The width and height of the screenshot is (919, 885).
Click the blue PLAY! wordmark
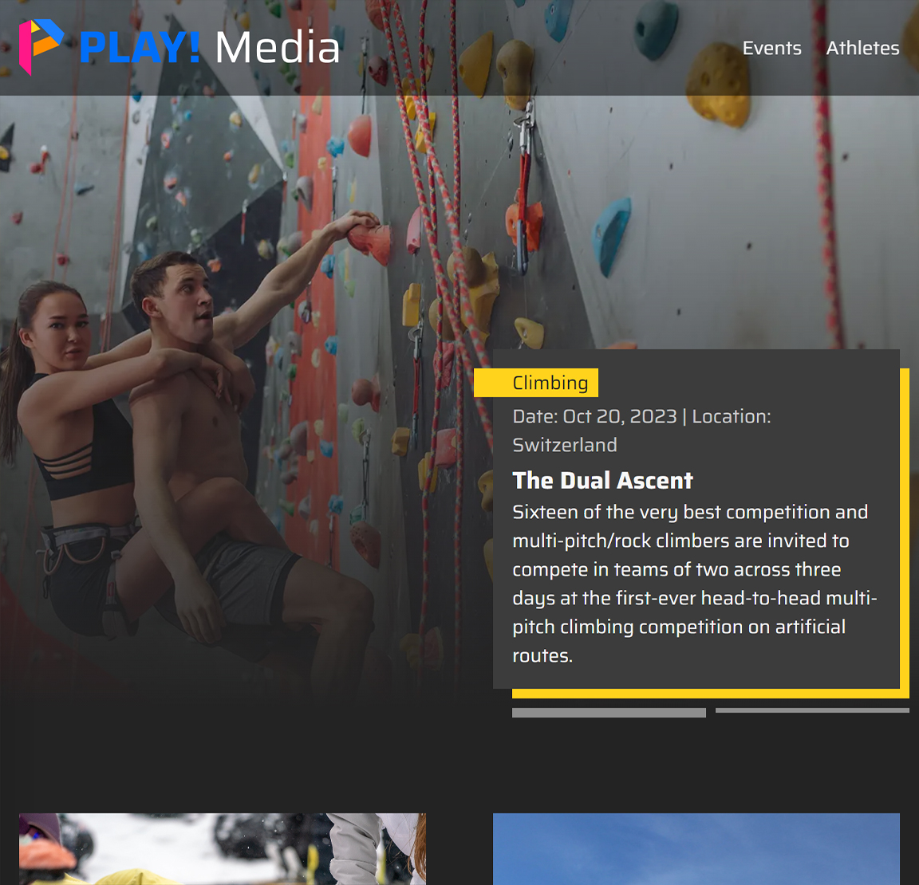[140, 48]
